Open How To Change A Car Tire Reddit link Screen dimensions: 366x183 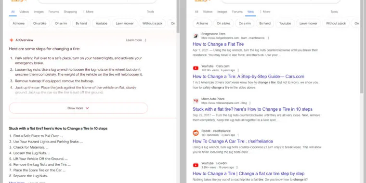click(233, 141)
